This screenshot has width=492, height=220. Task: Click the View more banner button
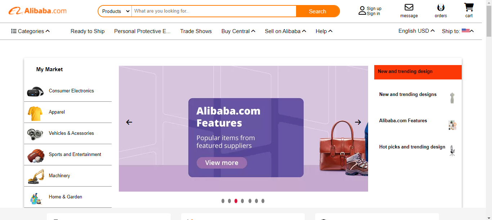(222, 163)
